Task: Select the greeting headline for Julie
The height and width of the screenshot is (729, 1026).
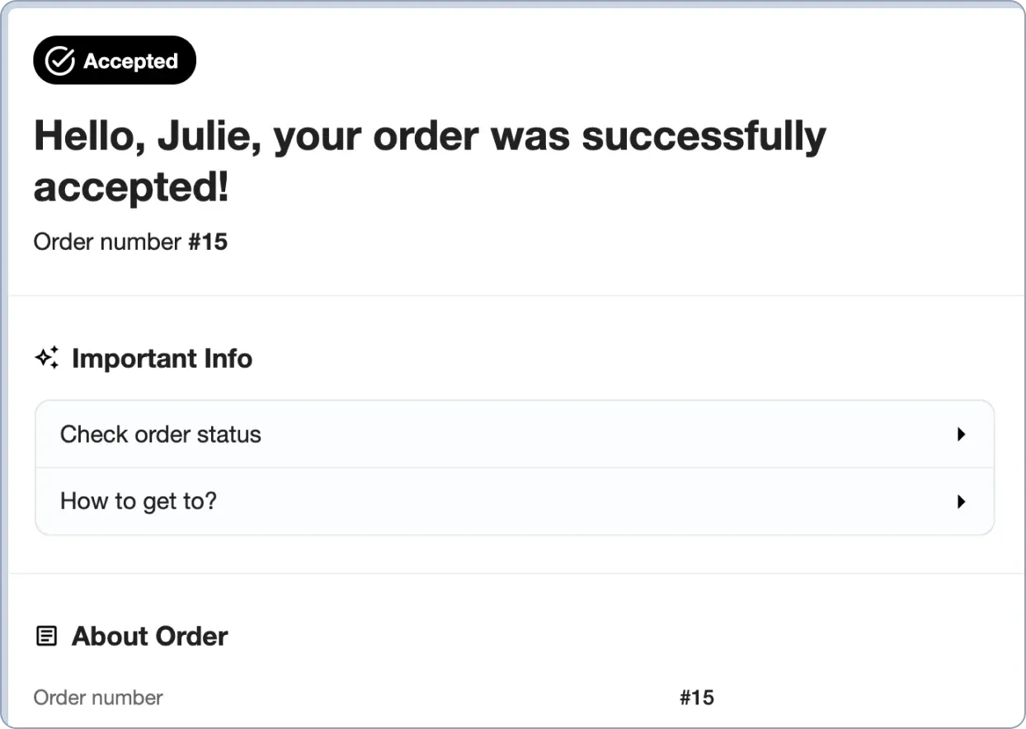Action: pyautogui.click(x=429, y=159)
